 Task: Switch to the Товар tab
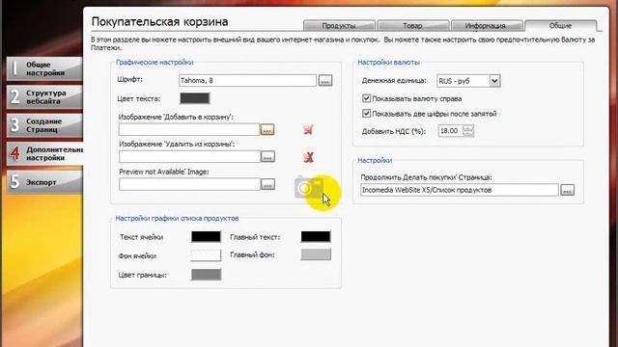(412, 26)
